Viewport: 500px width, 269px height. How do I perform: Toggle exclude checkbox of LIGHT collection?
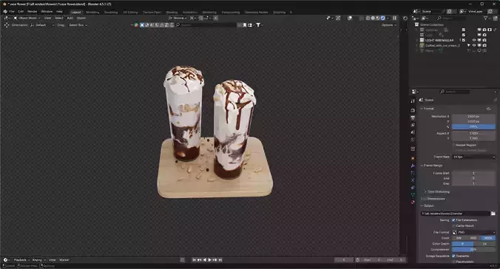point(464,40)
